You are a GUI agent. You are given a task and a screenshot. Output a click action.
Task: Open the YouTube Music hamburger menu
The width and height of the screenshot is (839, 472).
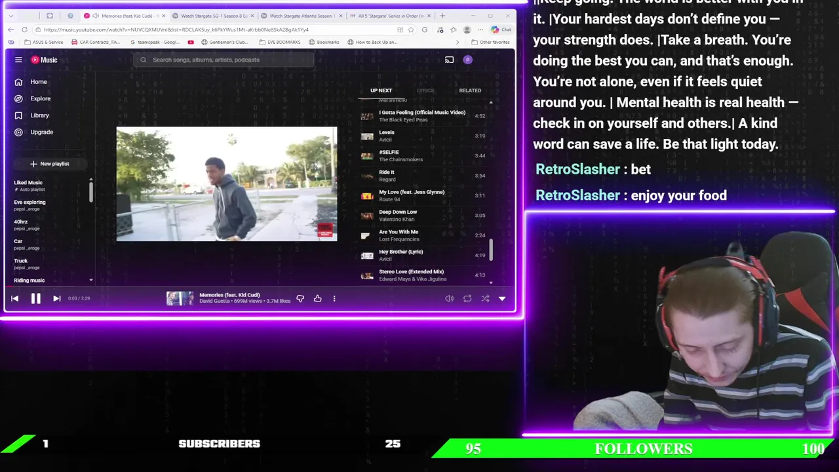(x=18, y=60)
